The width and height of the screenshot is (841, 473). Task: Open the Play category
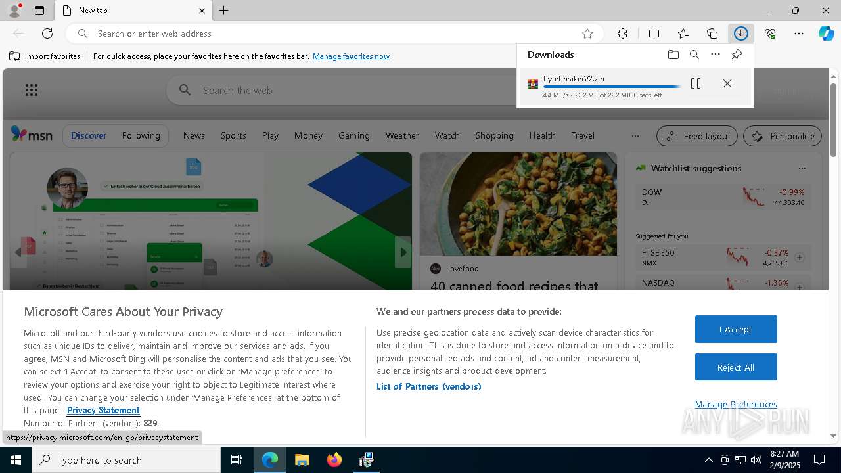tap(270, 136)
